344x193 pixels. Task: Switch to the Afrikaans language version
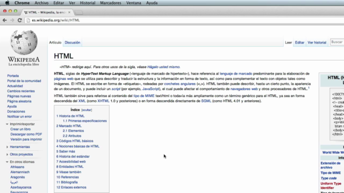17,167
